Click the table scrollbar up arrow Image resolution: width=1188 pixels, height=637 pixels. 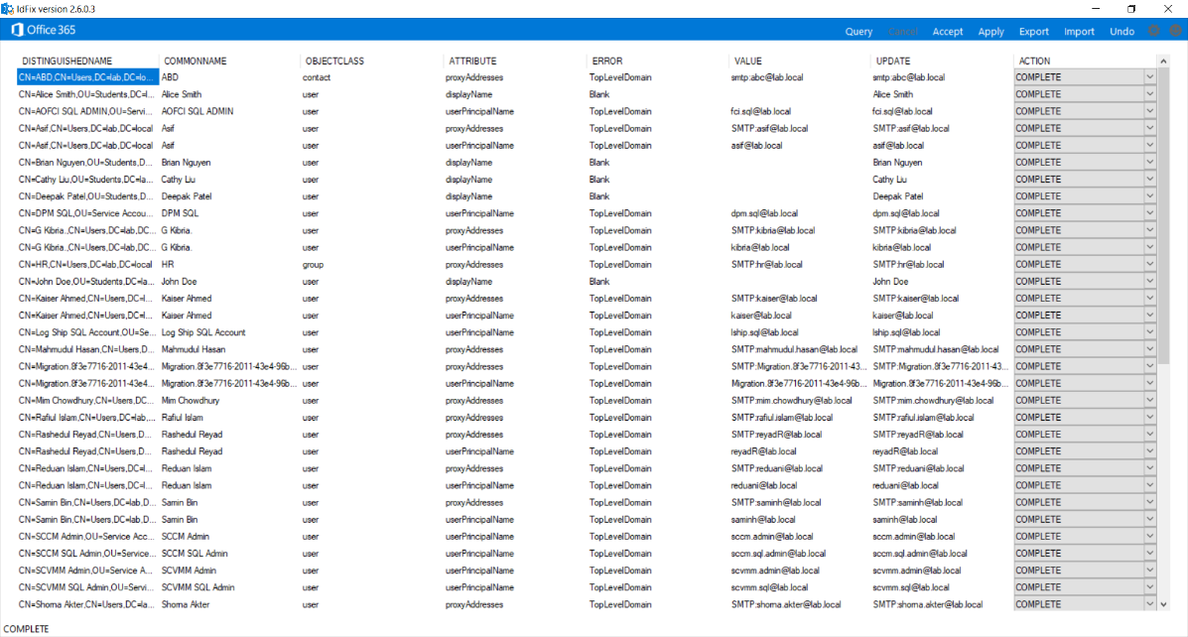pyautogui.click(x=1163, y=62)
